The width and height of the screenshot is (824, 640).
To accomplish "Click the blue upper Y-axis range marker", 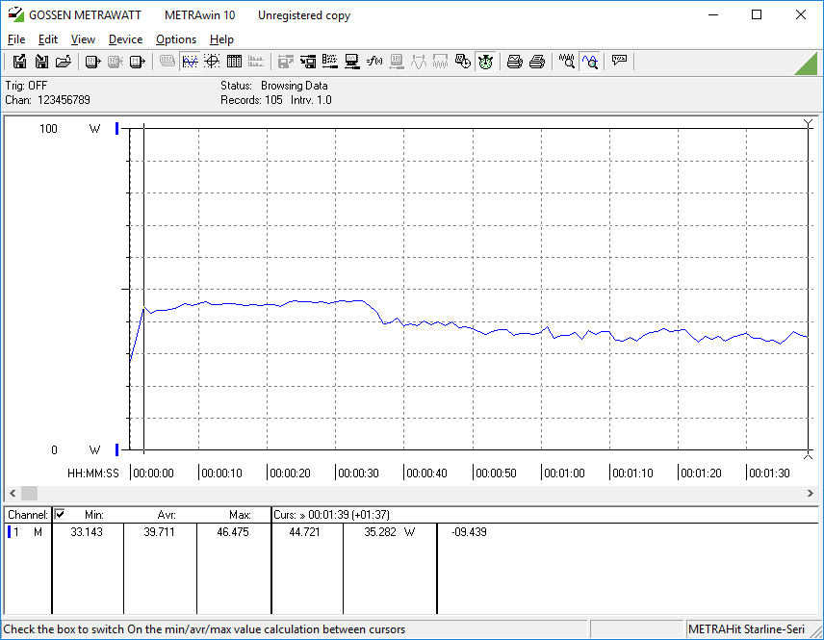I will click(117, 129).
